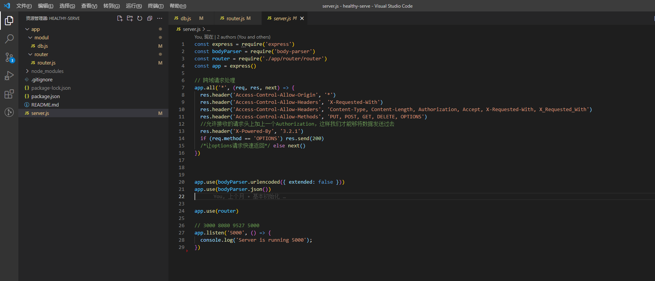The image size is (655, 281).
Task: Click the authors CodeLens 'You, 现在 | 2 authors'
Action: pos(232,37)
